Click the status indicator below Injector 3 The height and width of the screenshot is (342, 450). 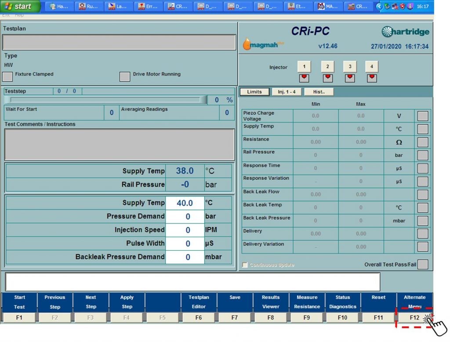349,78
